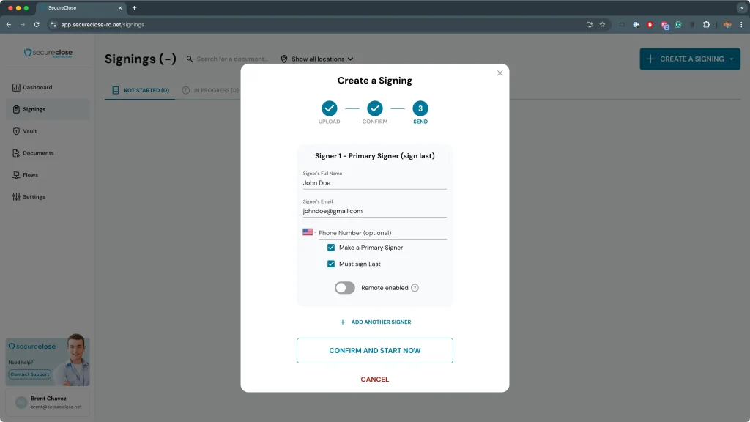
Task: Select Signings in the sidebar menu
Action: pos(34,109)
